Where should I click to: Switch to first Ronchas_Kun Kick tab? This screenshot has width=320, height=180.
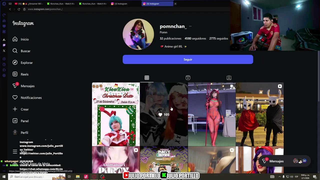click(x=61, y=4)
